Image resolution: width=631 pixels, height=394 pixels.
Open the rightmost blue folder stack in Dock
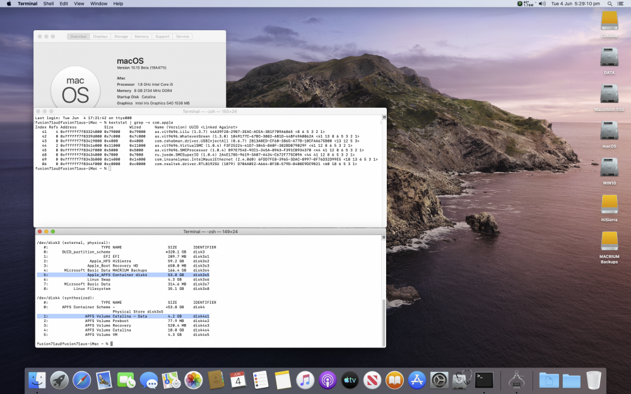coord(572,380)
